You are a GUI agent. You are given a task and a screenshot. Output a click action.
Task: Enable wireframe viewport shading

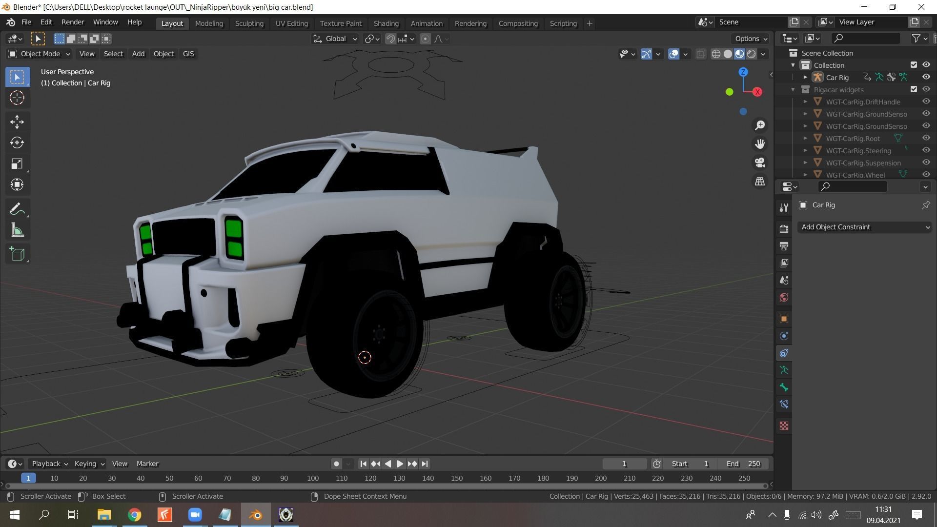point(715,54)
